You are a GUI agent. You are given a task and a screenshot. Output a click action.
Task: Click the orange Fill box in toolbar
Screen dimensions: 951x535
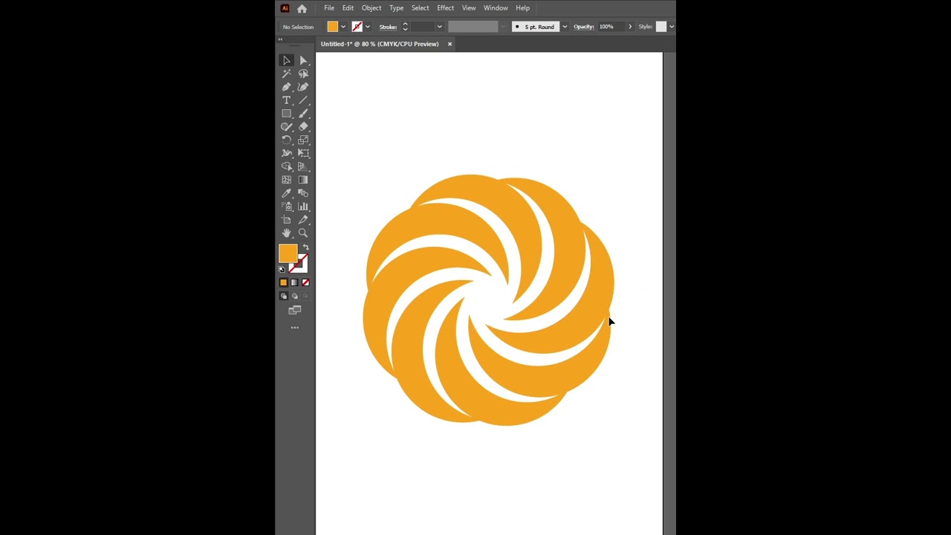click(287, 253)
